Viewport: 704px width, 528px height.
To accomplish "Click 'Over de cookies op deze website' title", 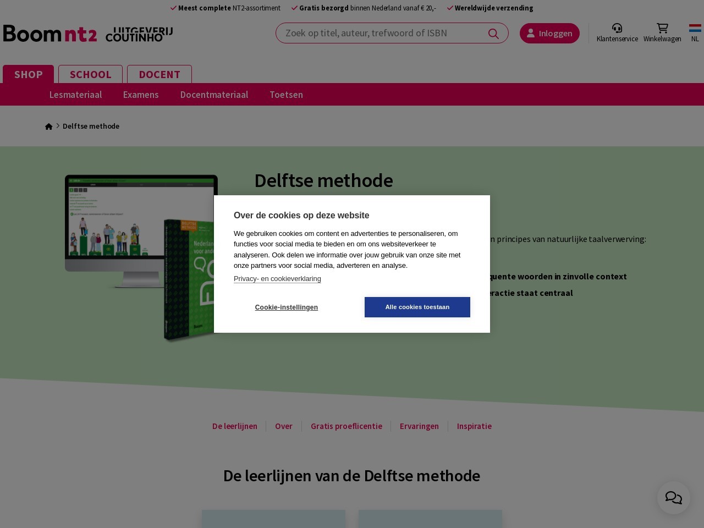I will click(301, 216).
